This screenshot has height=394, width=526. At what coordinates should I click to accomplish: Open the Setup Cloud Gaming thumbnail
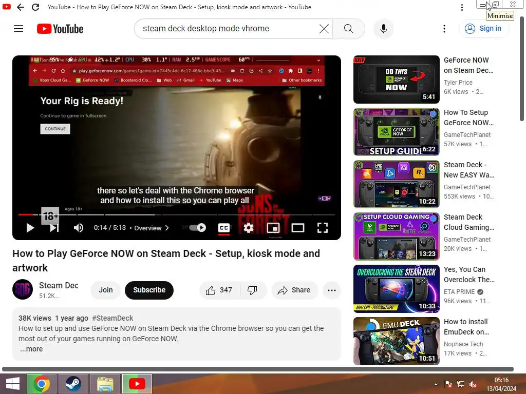point(396,237)
